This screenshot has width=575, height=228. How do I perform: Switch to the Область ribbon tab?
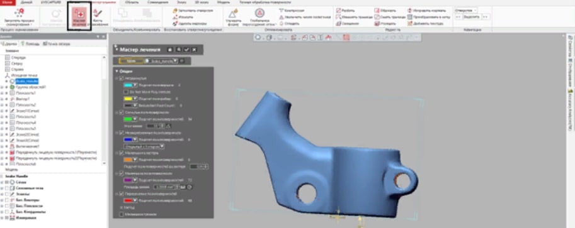coord(132,2)
